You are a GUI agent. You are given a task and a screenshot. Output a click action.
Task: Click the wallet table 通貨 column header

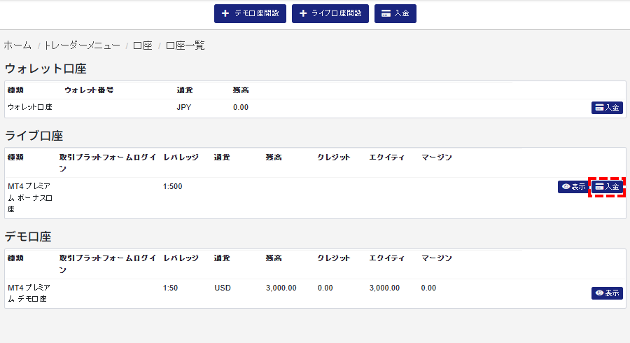(185, 90)
